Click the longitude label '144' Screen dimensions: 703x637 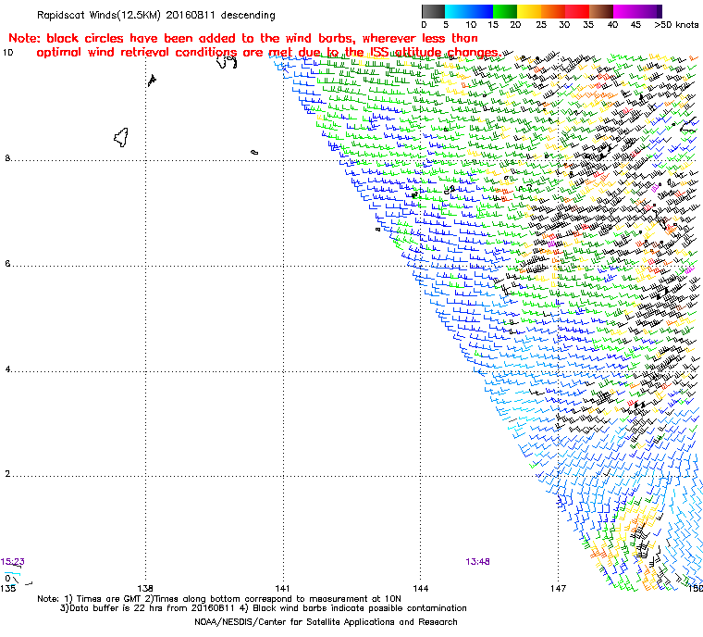click(x=421, y=589)
